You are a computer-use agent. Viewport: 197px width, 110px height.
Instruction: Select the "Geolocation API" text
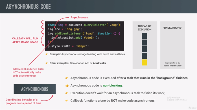[80, 63]
